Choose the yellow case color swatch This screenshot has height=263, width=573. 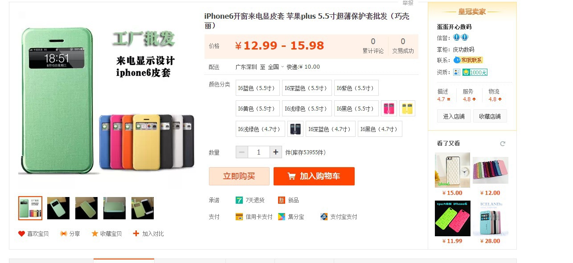[407, 108]
